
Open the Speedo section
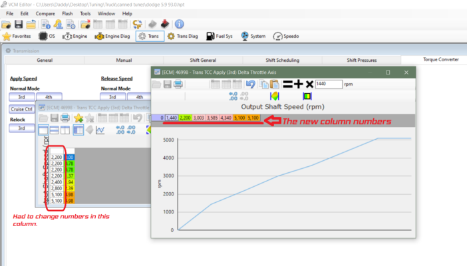(x=286, y=37)
